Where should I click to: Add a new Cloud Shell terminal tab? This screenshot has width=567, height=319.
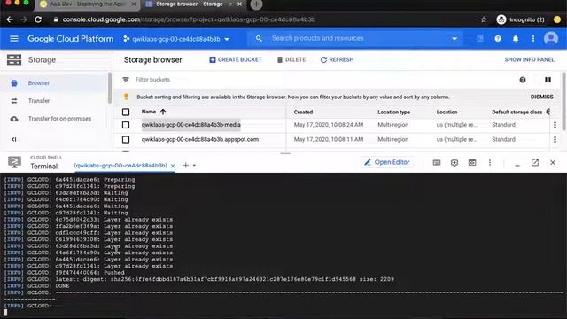(185, 166)
